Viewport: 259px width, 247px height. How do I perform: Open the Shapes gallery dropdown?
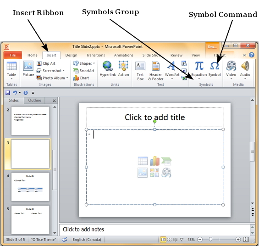[94, 63]
